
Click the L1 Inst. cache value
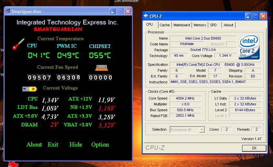click(x=245, y=104)
